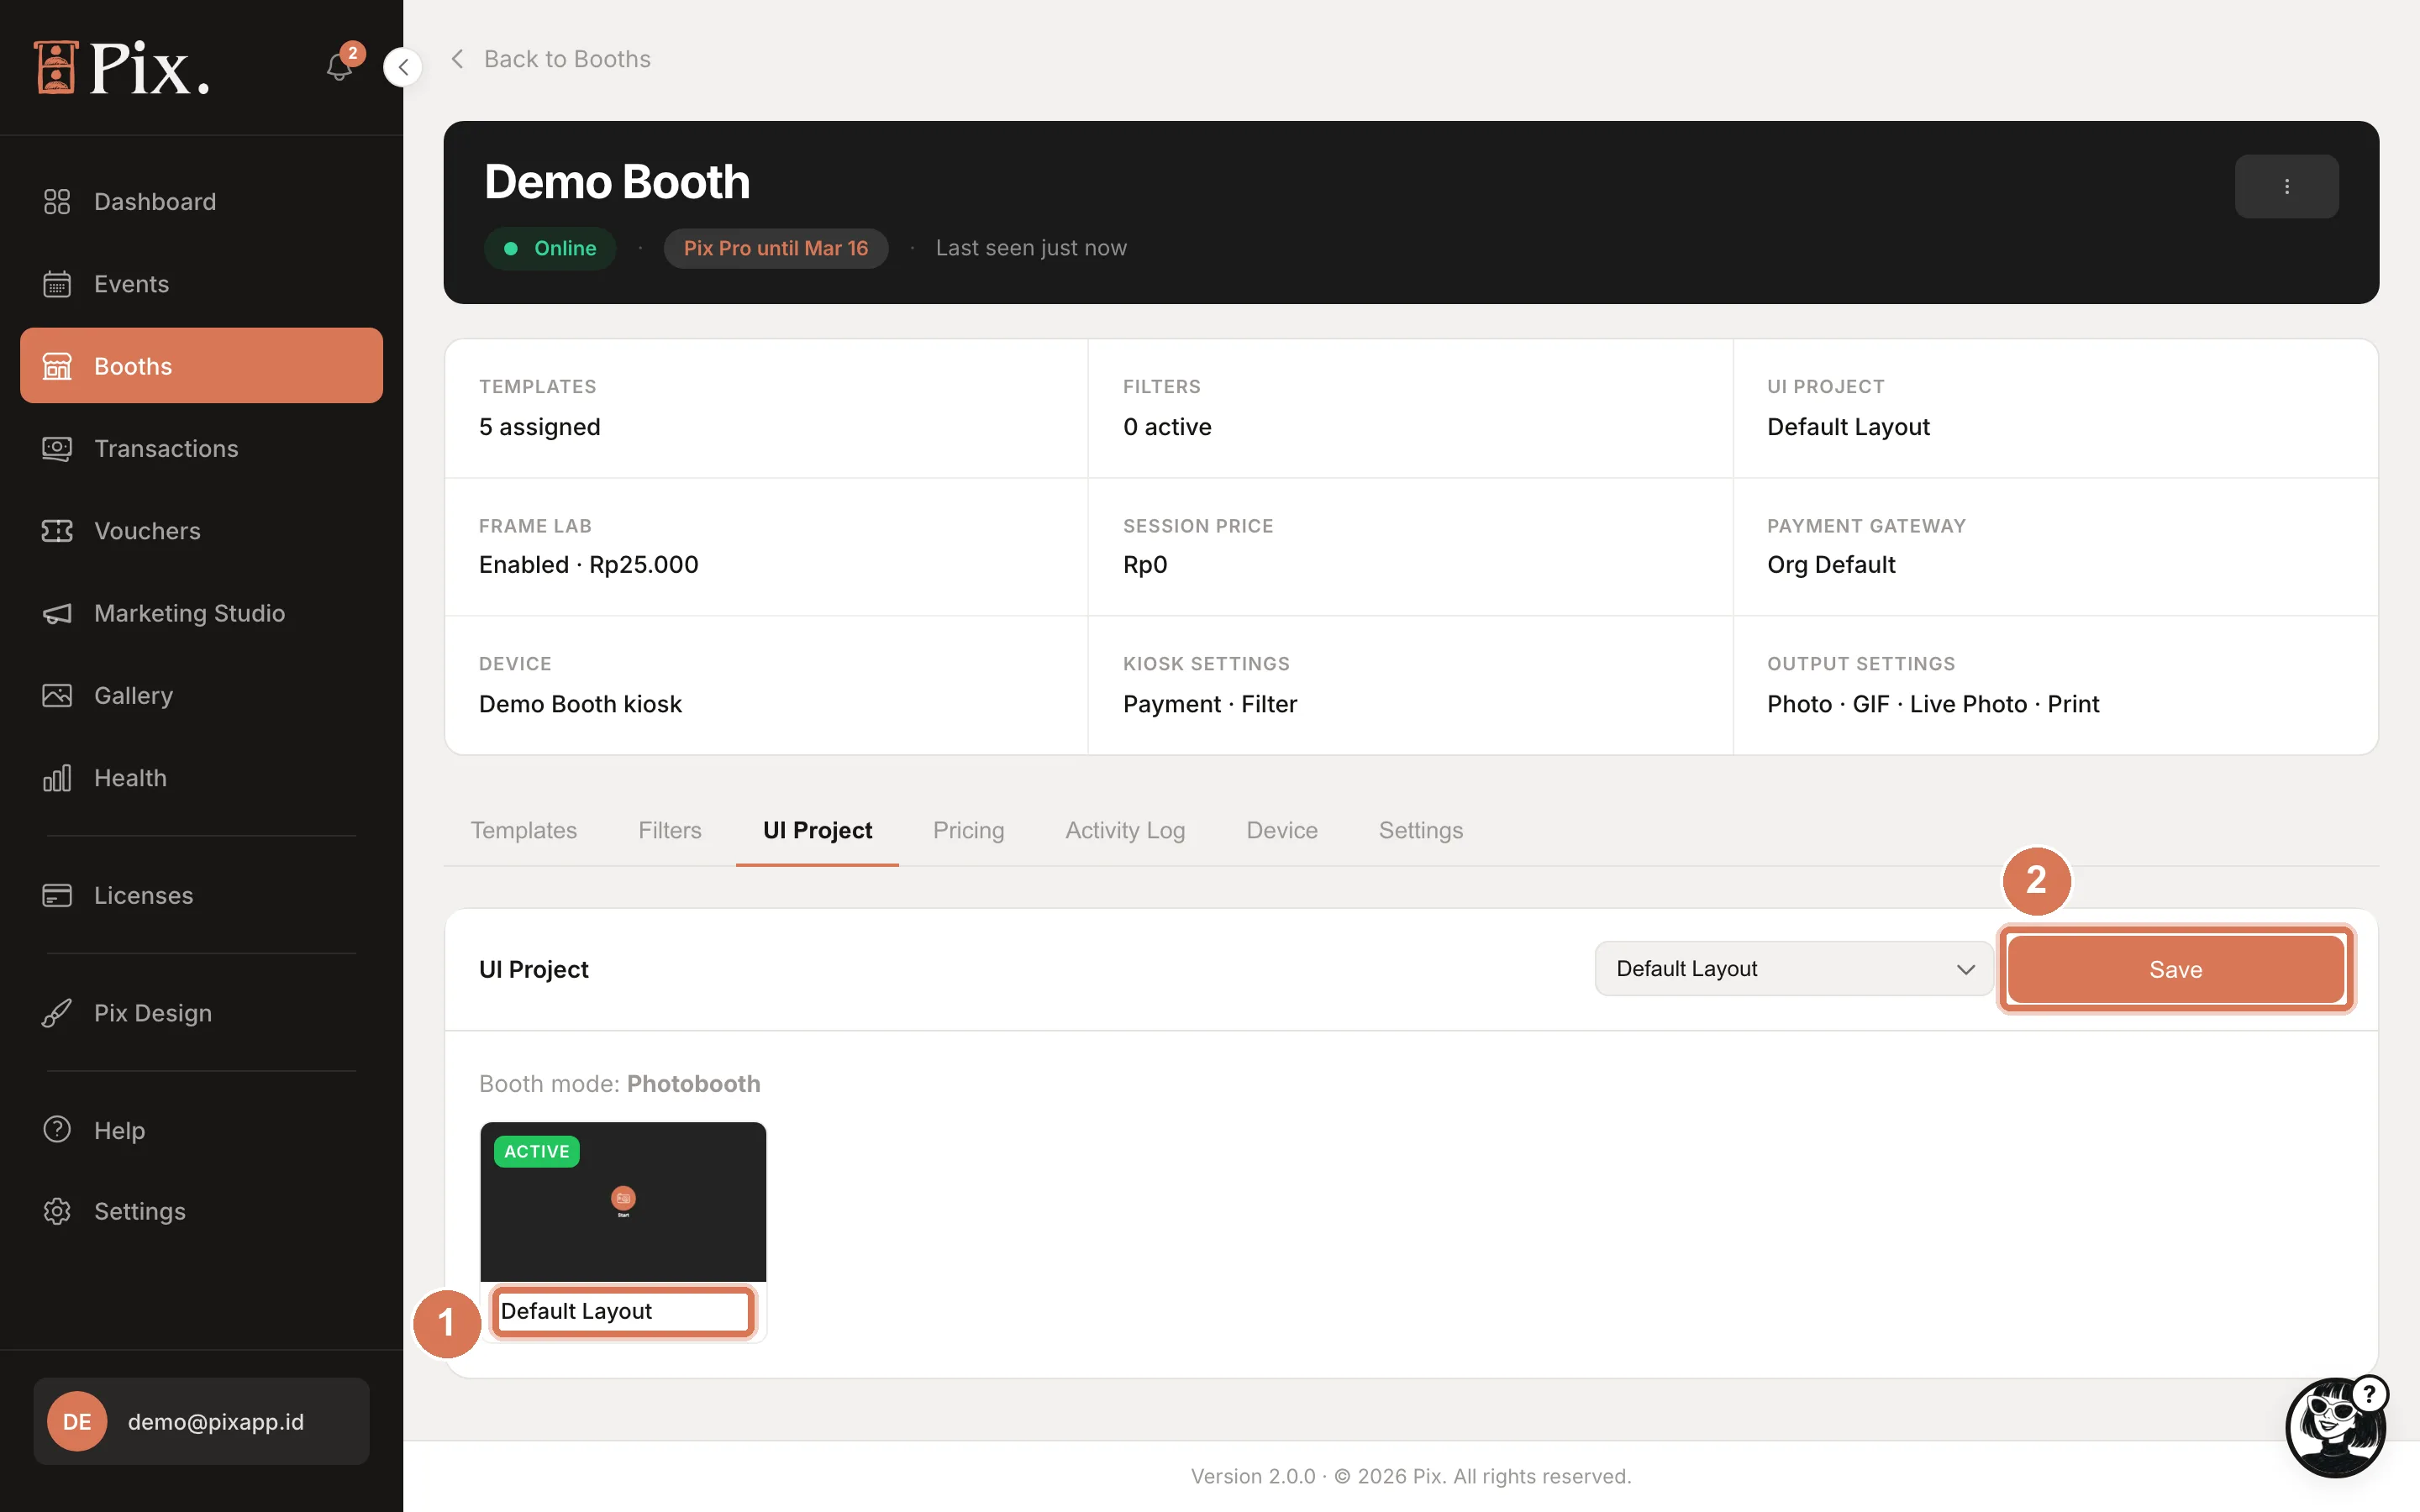2420x1512 pixels.
Task: Click the Session Price Rp0 value
Action: 1145,565
